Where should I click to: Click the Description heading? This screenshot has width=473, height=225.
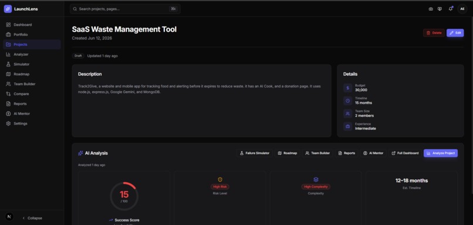pos(90,74)
